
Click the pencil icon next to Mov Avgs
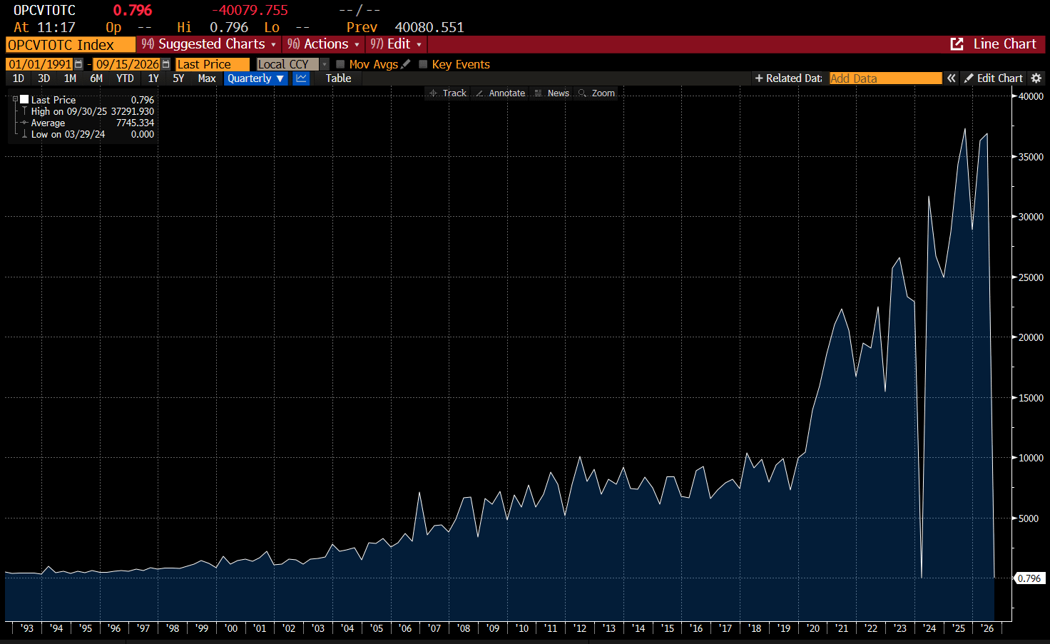pyautogui.click(x=406, y=64)
